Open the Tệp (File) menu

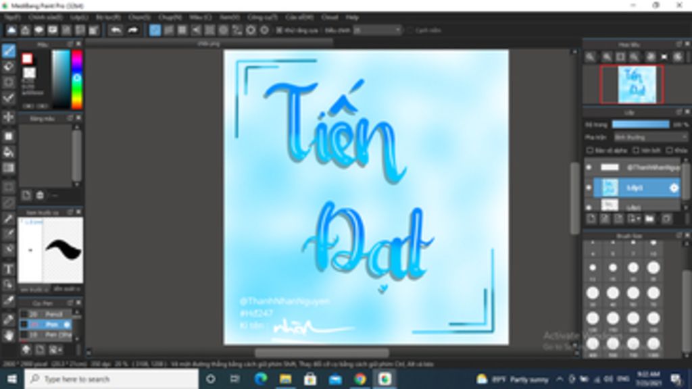(x=12, y=17)
